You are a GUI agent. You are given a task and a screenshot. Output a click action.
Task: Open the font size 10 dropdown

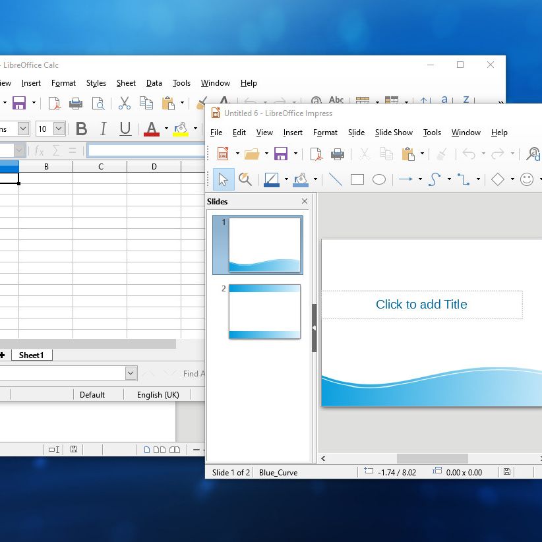coord(59,129)
